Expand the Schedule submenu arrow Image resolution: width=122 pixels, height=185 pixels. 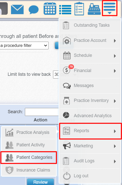(115, 56)
